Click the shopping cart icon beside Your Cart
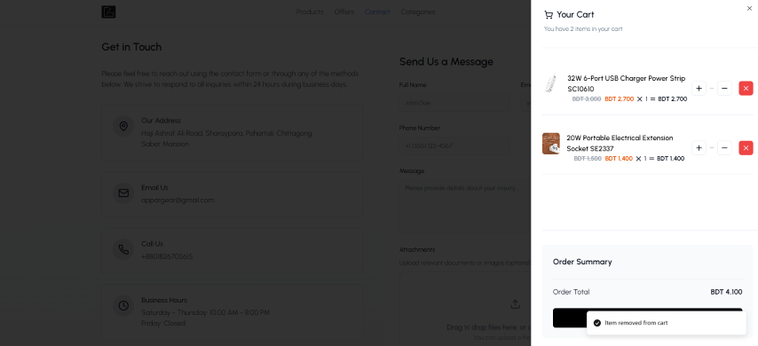 click(549, 14)
